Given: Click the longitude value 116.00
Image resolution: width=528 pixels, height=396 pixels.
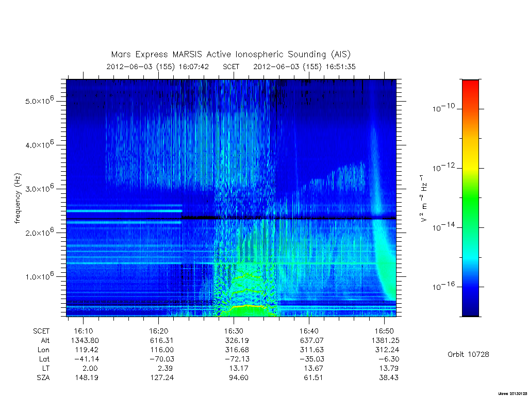Looking at the screenshot, I should coord(161,350).
